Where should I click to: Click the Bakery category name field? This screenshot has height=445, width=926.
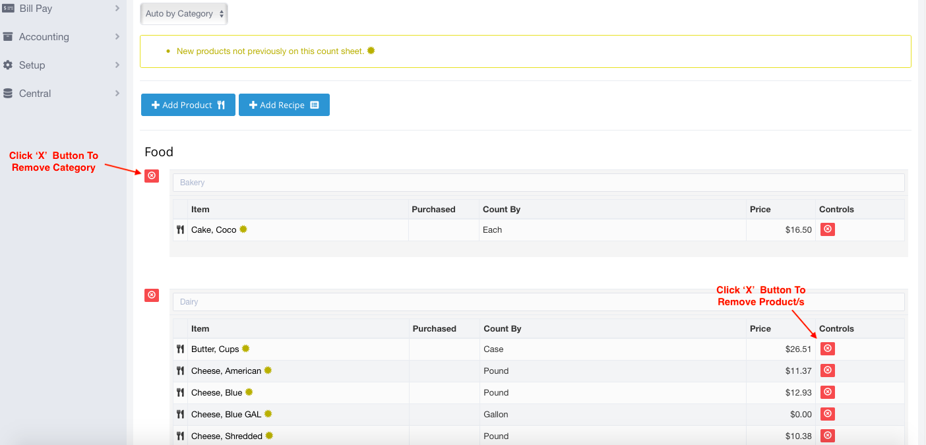tap(538, 183)
